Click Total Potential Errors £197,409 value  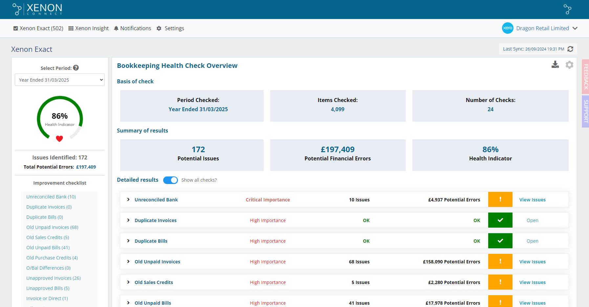[x=86, y=167]
